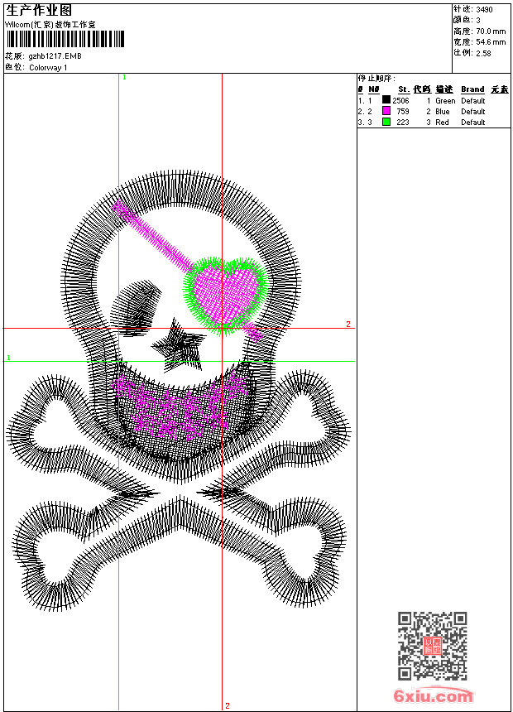This screenshot has width=513, height=712.
Task: Click the St. column header in the stop sequence
Action: tap(403, 89)
